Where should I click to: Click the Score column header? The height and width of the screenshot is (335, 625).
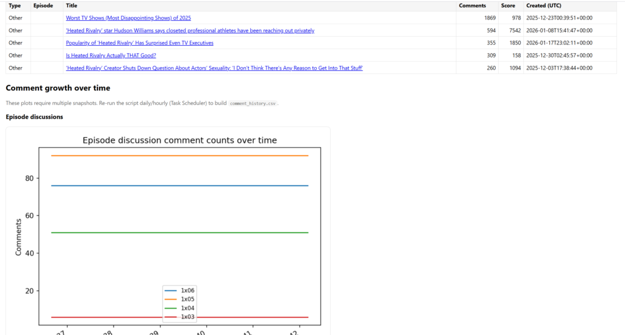pyautogui.click(x=508, y=5)
